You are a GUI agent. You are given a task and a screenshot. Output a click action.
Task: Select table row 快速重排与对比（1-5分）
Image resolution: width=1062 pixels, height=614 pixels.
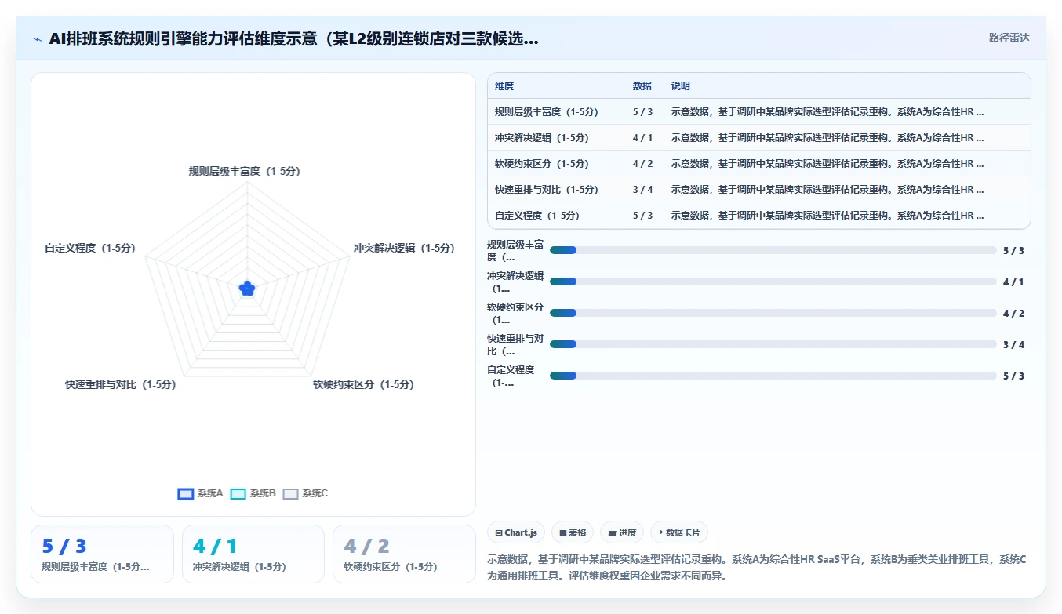[x=759, y=189]
